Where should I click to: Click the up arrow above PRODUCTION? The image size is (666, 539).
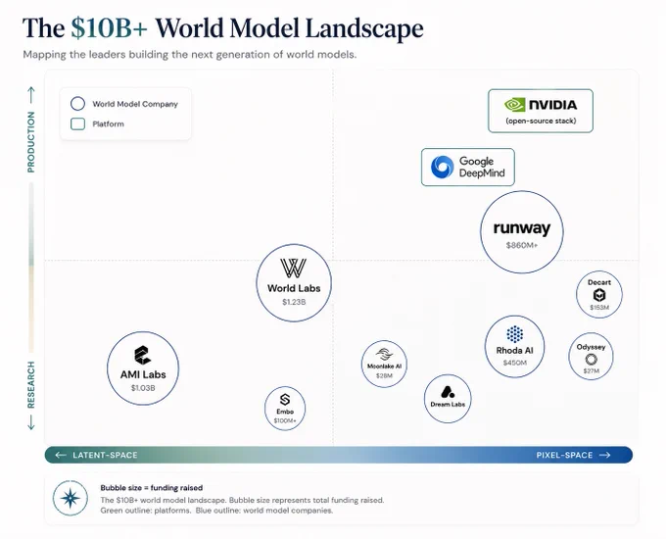tap(31, 95)
